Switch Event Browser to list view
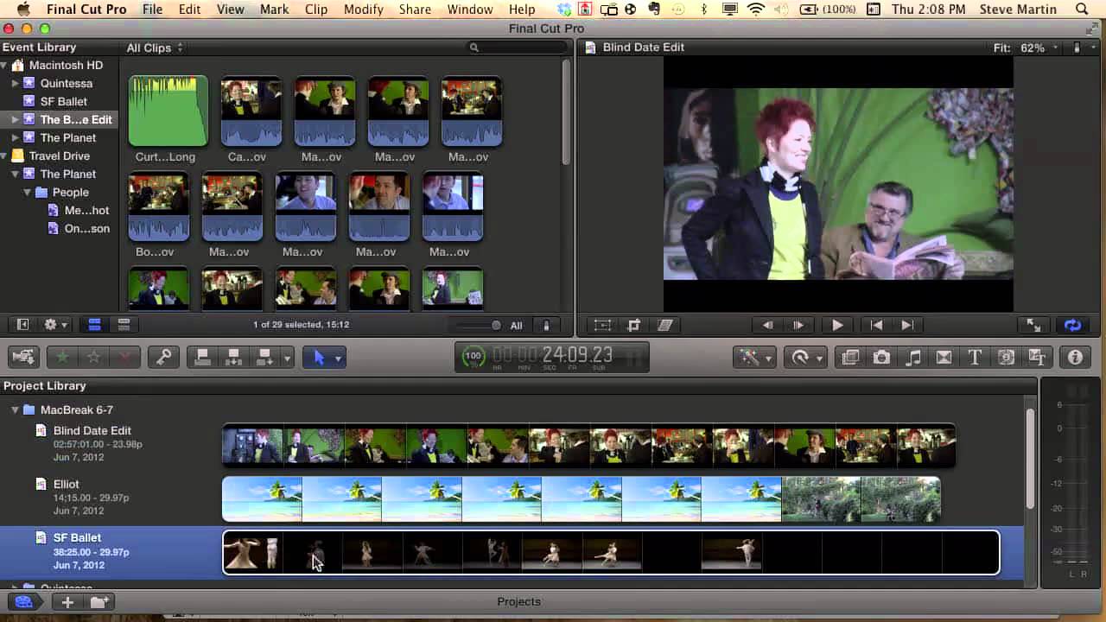This screenshot has width=1106, height=622. pyautogui.click(x=124, y=325)
